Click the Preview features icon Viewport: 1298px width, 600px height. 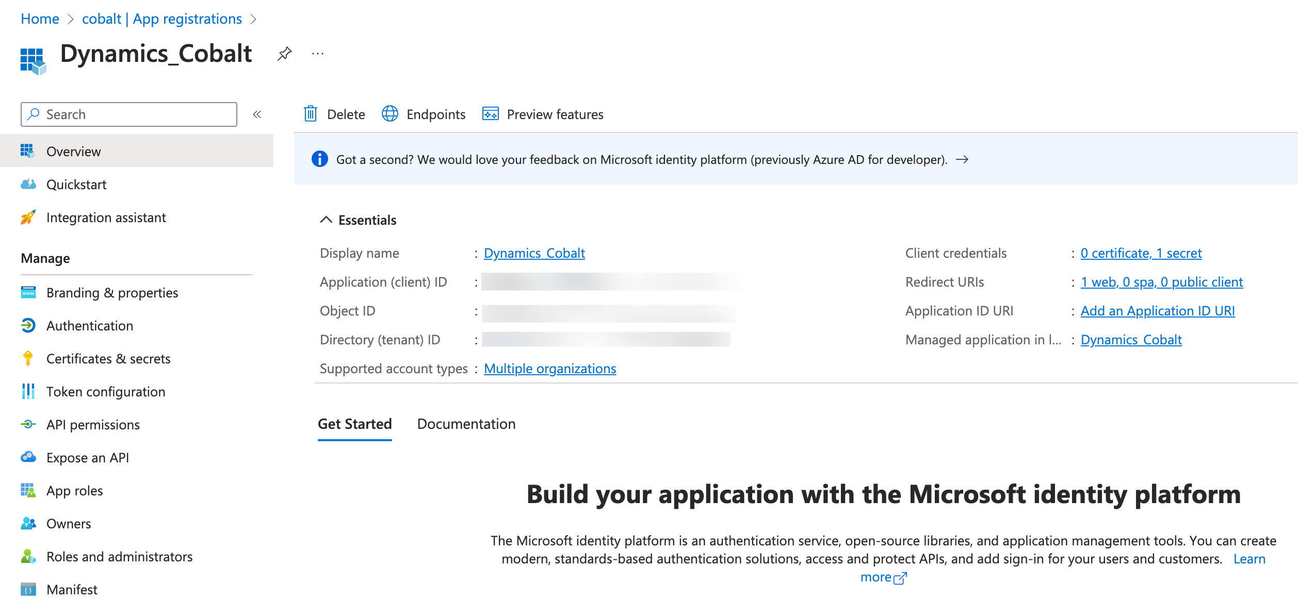click(x=490, y=114)
